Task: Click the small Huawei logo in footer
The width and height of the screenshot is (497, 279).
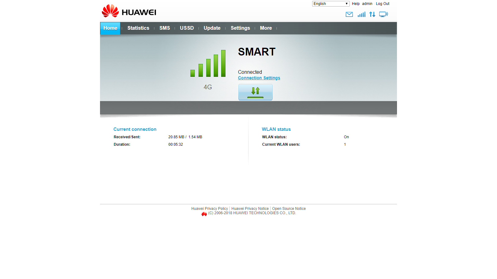Action: point(204,214)
